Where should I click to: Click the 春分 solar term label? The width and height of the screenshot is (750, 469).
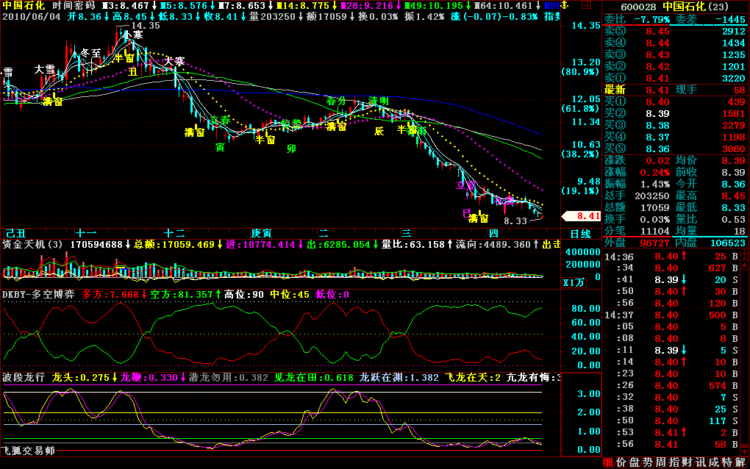[335, 101]
